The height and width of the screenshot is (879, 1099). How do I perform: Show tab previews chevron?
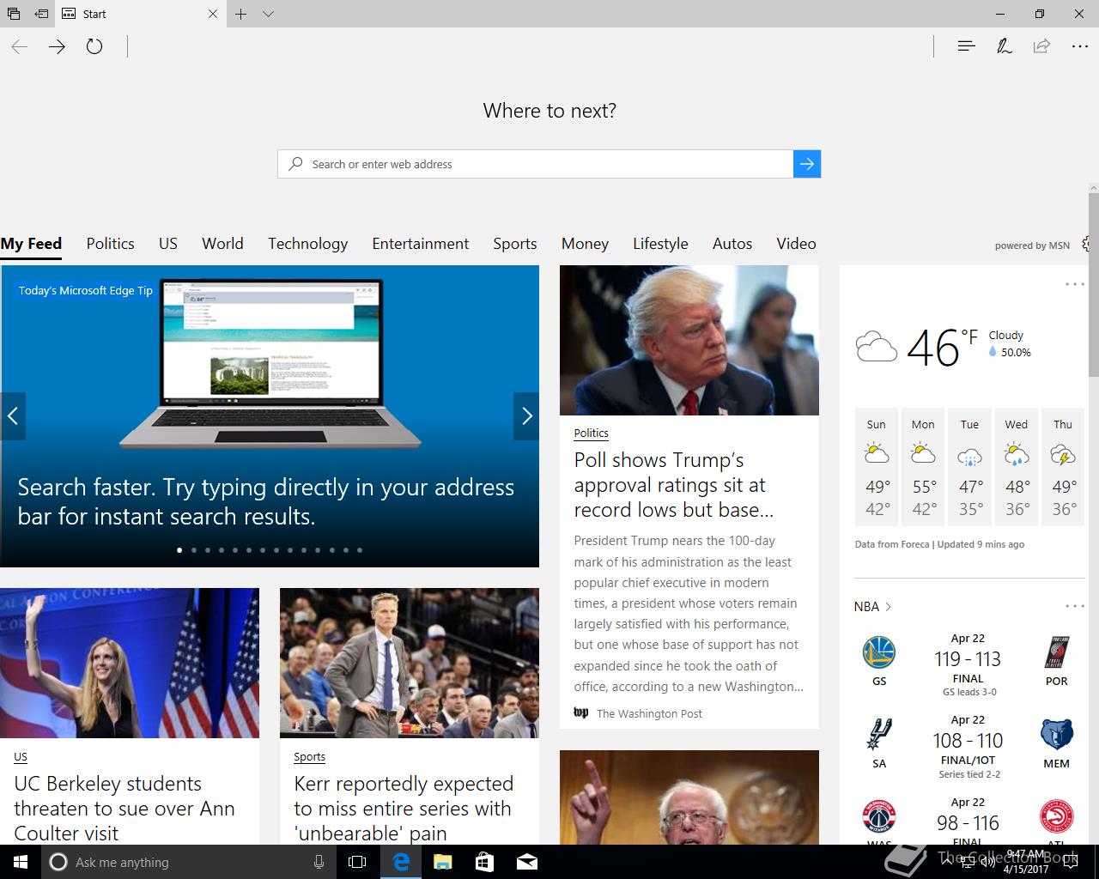click(268, 14)
